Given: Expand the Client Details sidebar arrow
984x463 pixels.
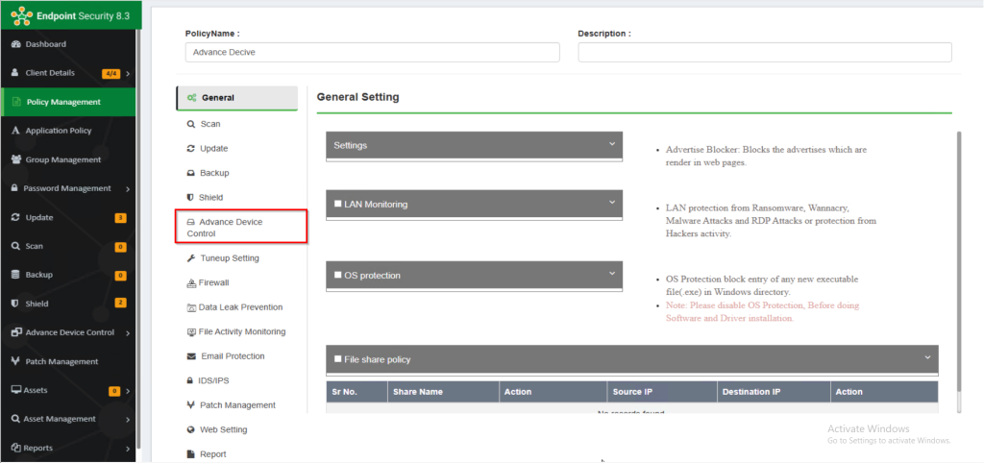Looking at the screenshot, I should 128,73.
